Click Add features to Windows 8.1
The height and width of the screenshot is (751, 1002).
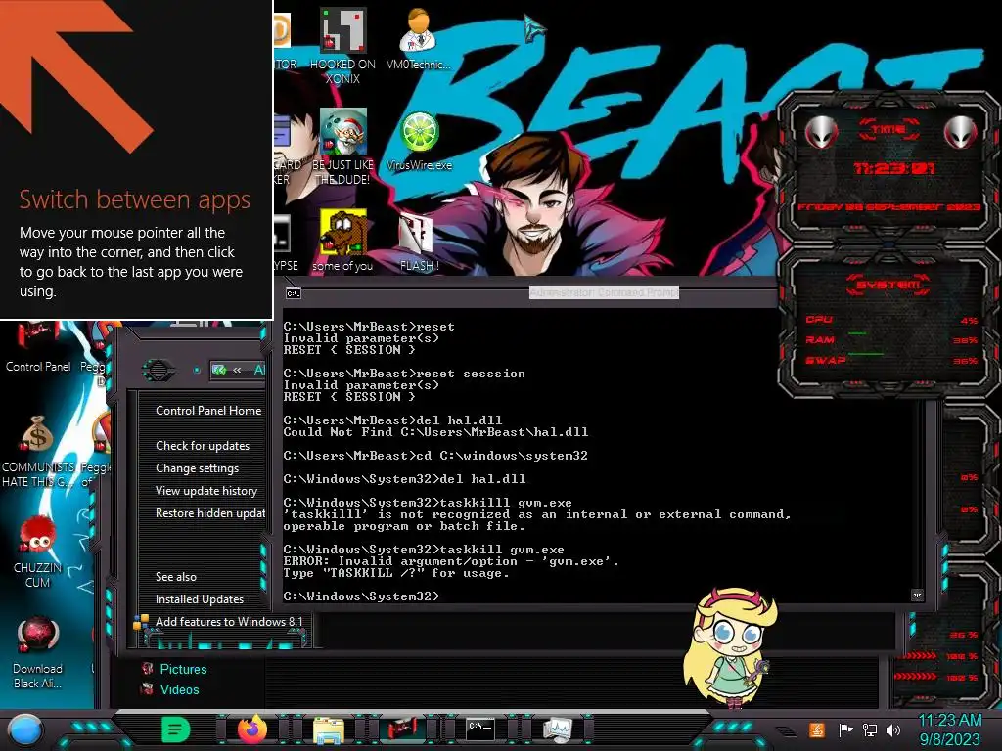(x=229, y=621)
